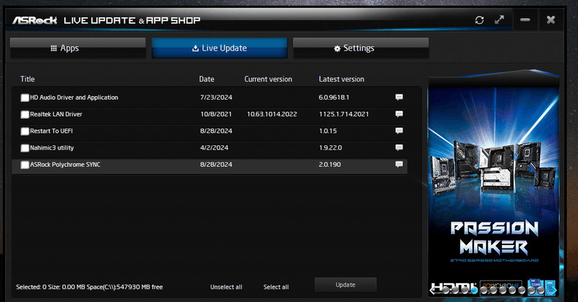Jump to the last banner carousel dot
578x302 pixels.
[x=540, y=290]
